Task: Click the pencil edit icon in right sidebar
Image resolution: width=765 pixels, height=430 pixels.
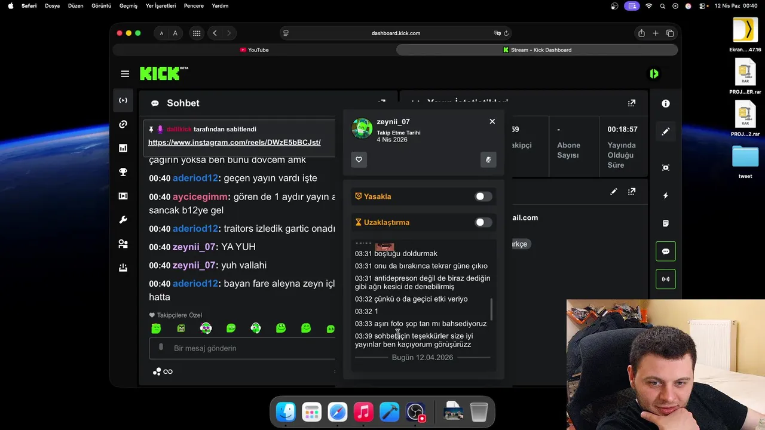Action: tap(666, 131)
